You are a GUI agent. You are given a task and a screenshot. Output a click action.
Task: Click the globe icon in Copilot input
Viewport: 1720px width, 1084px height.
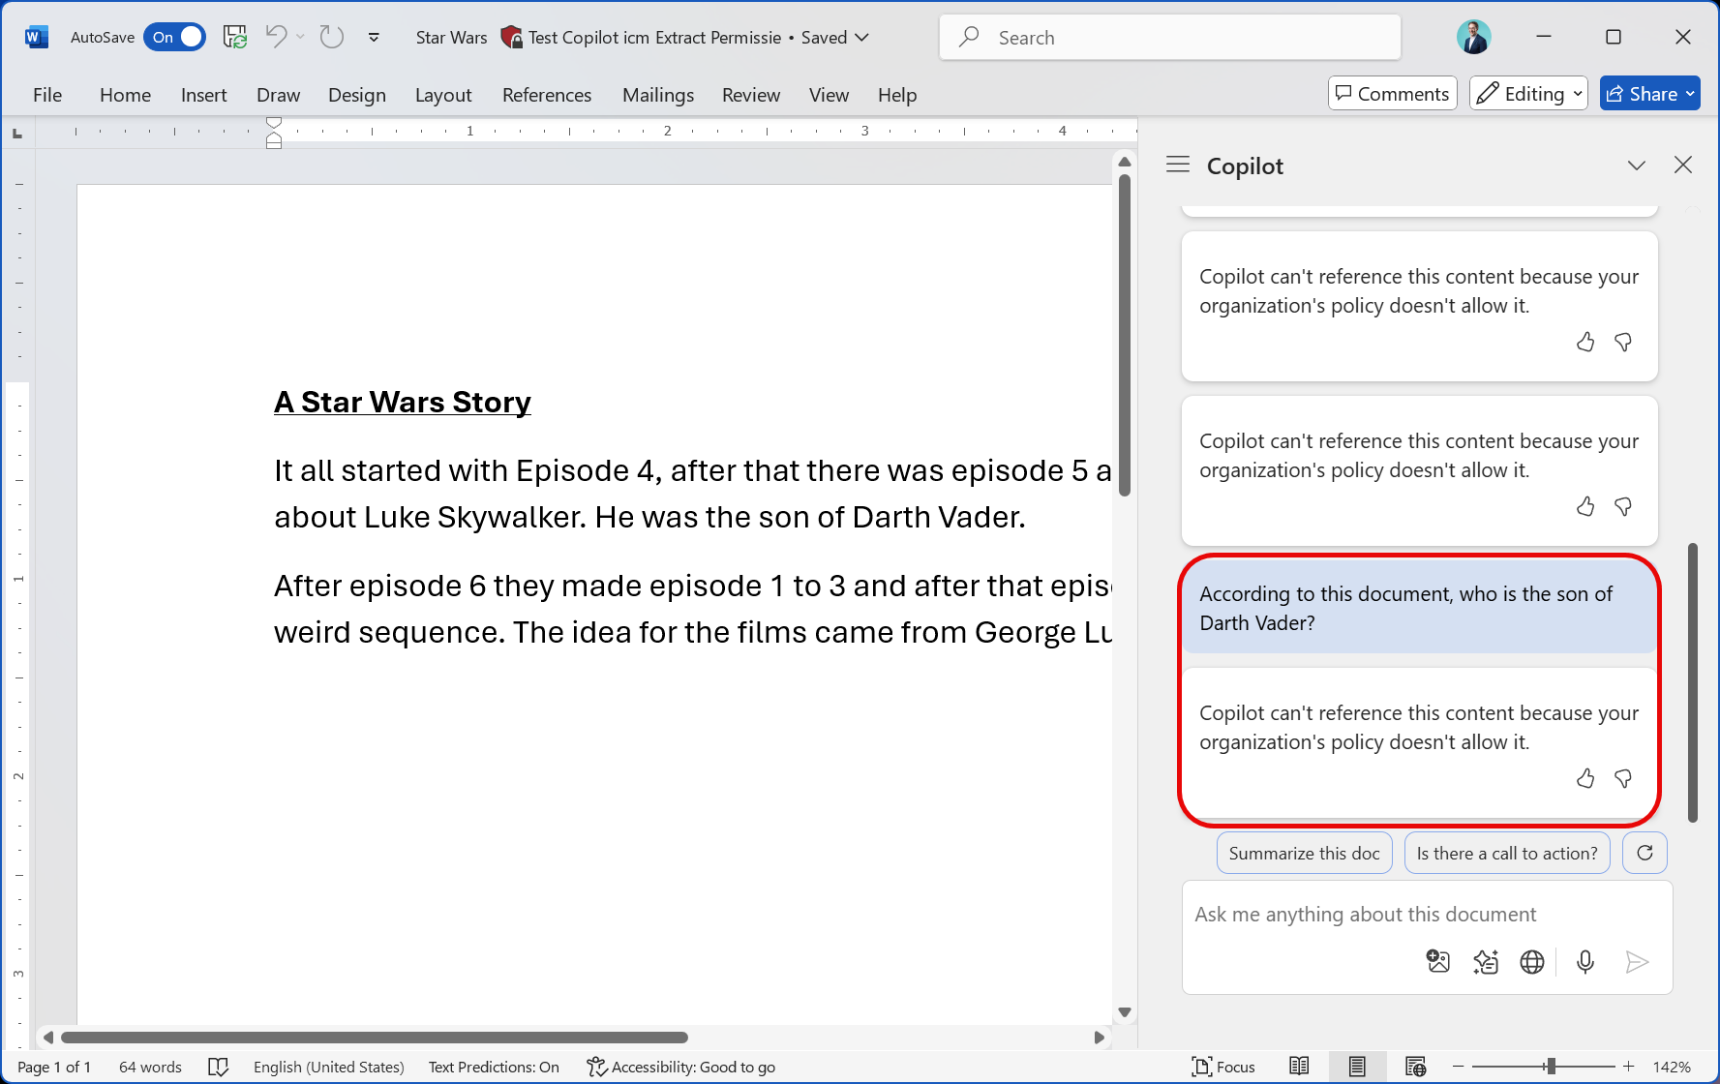tap(1531, 962)
